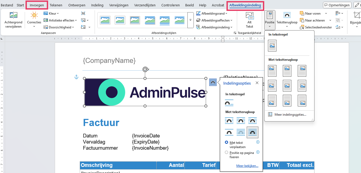The width and height of the screenshot is (361, 173).
Task: Expand the Afbeeldingsstijlen gallery
Action: pyautogui.click(x=191, y=20)
